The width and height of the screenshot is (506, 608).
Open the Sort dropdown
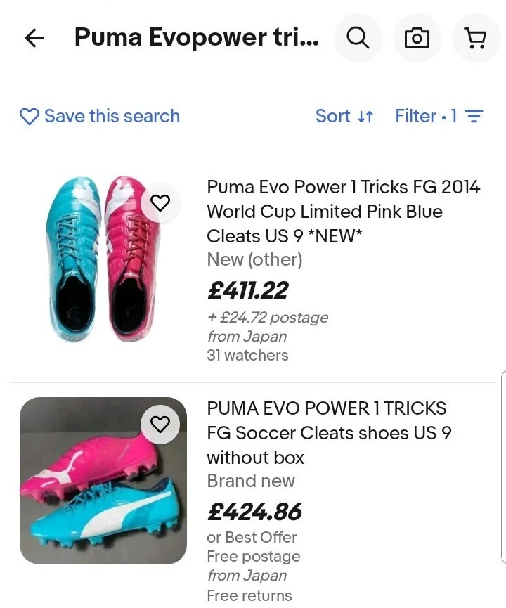(x=344, y=116)
